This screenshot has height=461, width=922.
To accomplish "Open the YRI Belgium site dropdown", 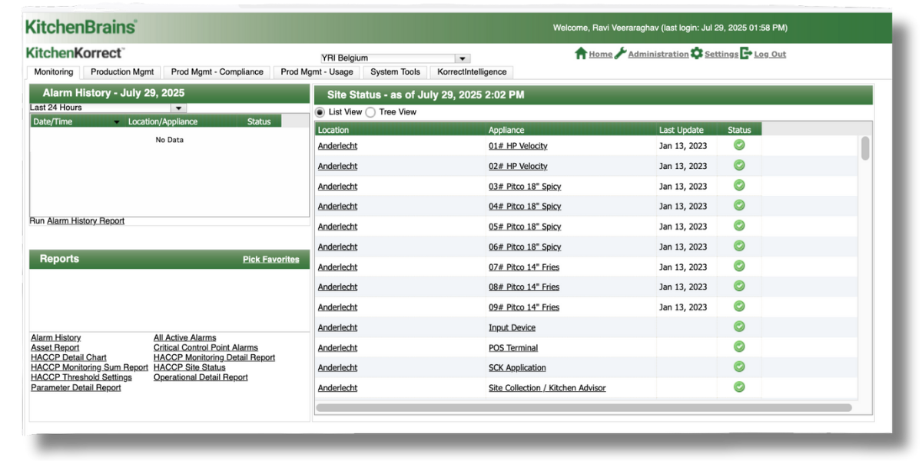I will tap(395, 58).
